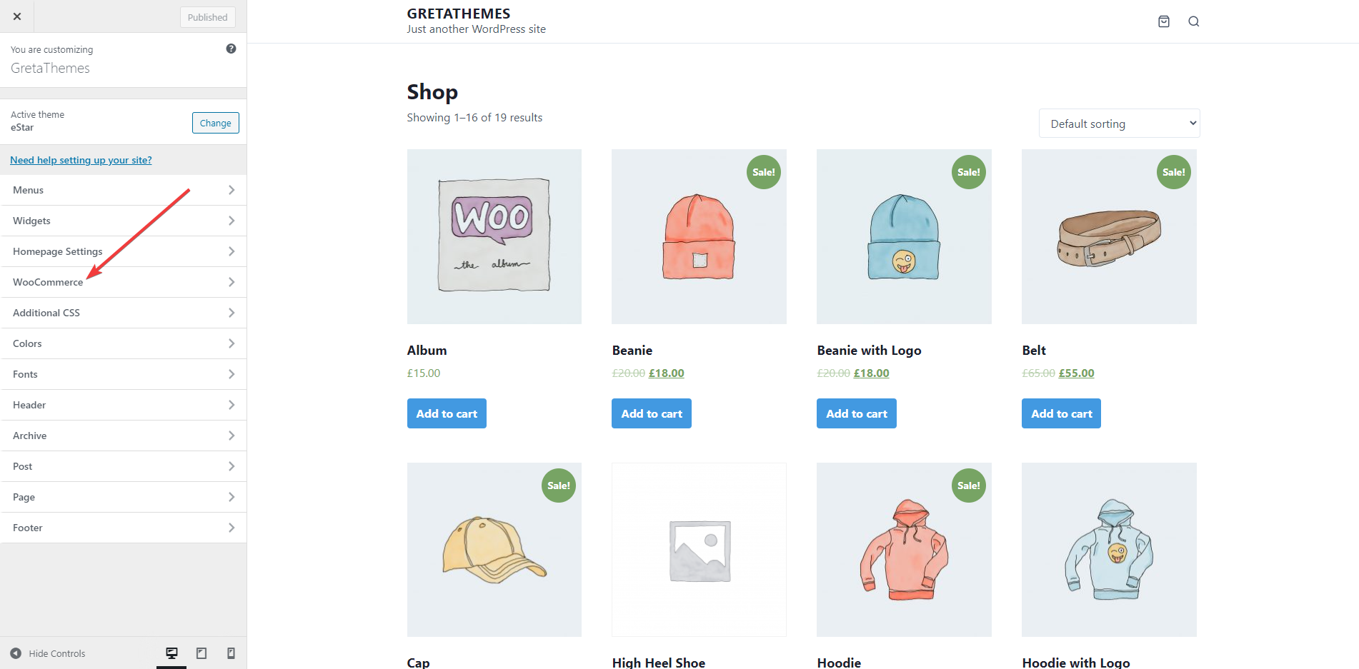Click the Change theme button

[x=215, y=122]
